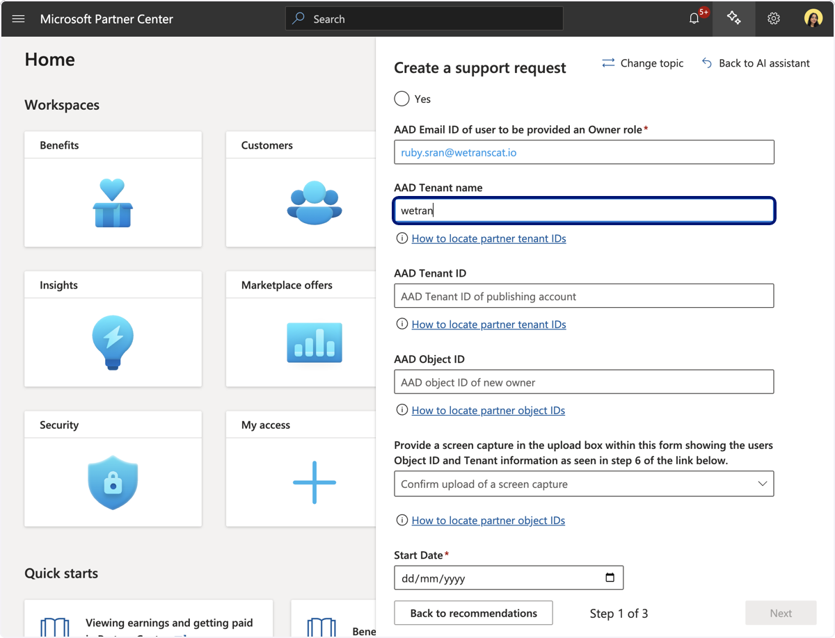Open tenant IDs help link under Tenant ID

(488, 325)
